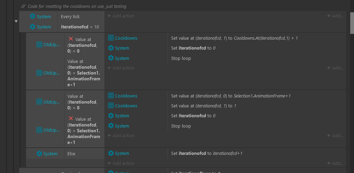354x173 pixels.
Task: Collapse the Every tick event with the triangle
Action: coord(16,22)
